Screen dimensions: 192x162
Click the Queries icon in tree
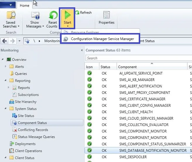pos(12,73)
